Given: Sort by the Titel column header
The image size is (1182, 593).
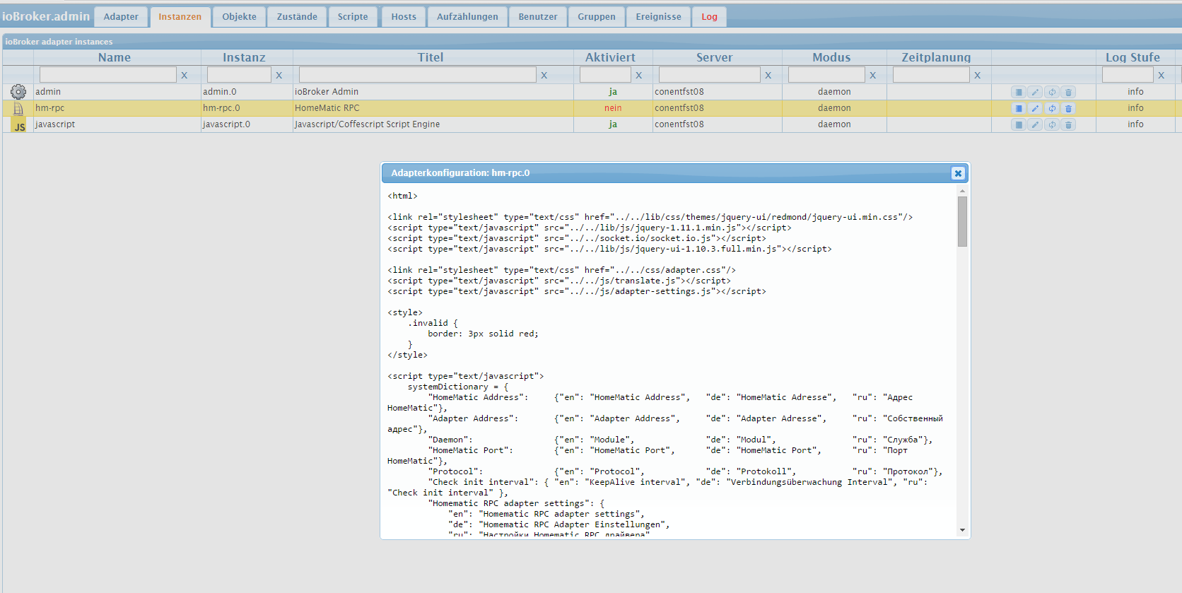Looking at the screenshot, I should (431, 57).
